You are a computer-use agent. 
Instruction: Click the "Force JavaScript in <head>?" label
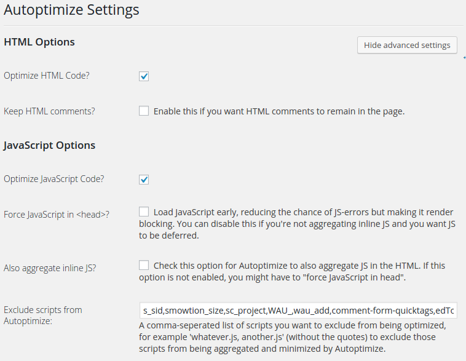[x=57, y=215]
